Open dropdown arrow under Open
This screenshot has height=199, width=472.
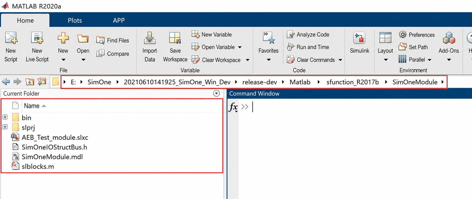(83, 60)
